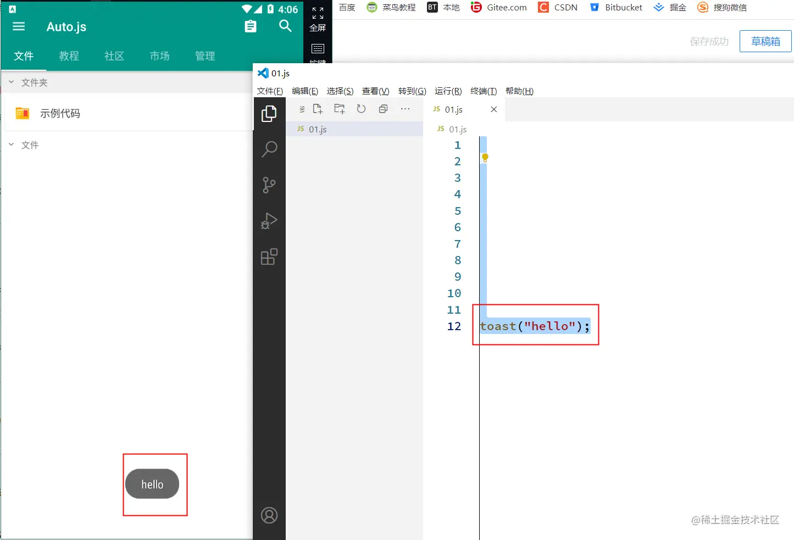Viewport: 794px width, 540px height.
Task: Open the Extensions view in VS Code
Action: click(x=269, y=257)
